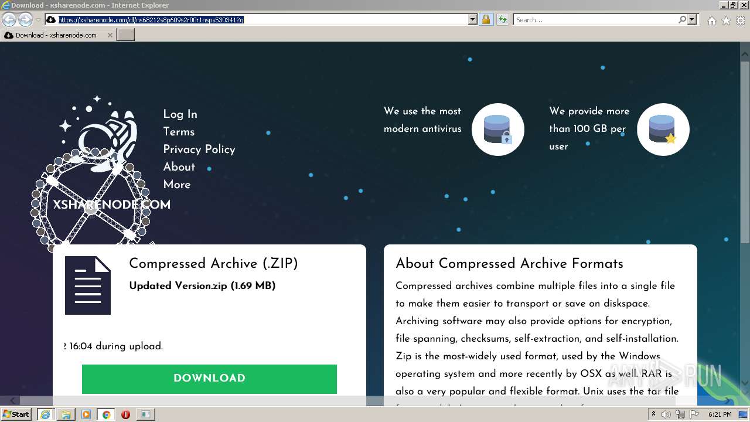Open the Favorites star icon

pos(726,21)
